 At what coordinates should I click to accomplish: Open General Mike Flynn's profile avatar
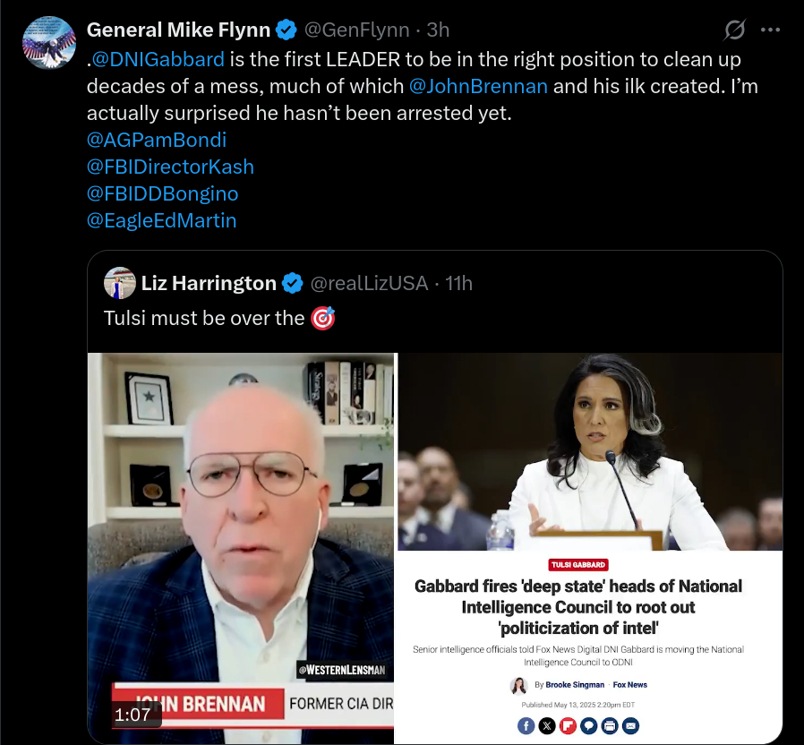point(49,43)
